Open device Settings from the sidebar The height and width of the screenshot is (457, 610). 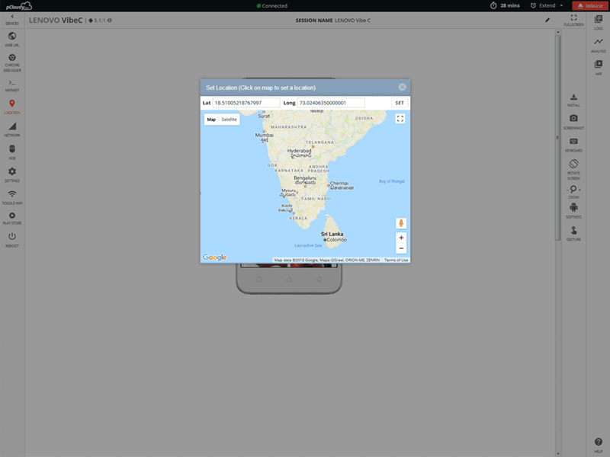[x=12, y=174]
